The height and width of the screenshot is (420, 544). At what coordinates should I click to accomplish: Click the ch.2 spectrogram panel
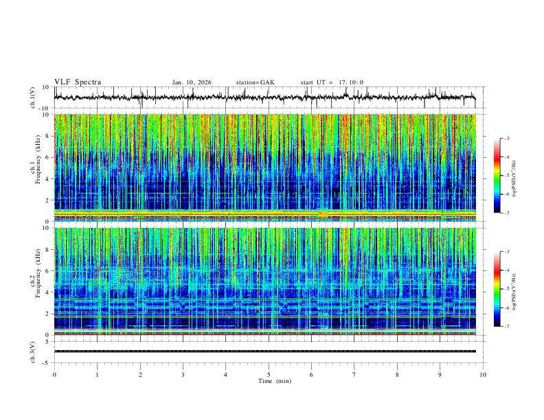265,281
